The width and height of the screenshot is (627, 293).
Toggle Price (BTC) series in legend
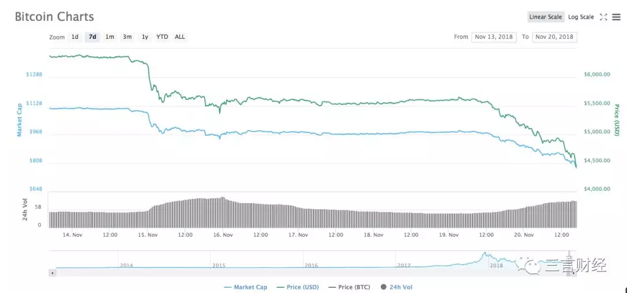point(349,287)
